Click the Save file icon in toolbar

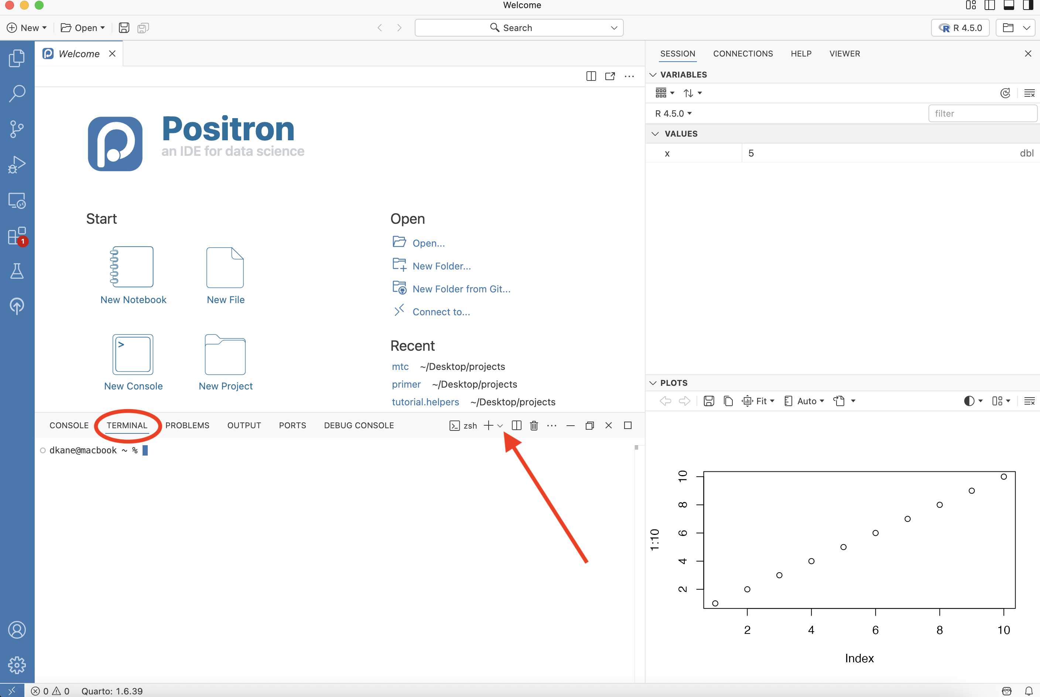coord(124,28)
